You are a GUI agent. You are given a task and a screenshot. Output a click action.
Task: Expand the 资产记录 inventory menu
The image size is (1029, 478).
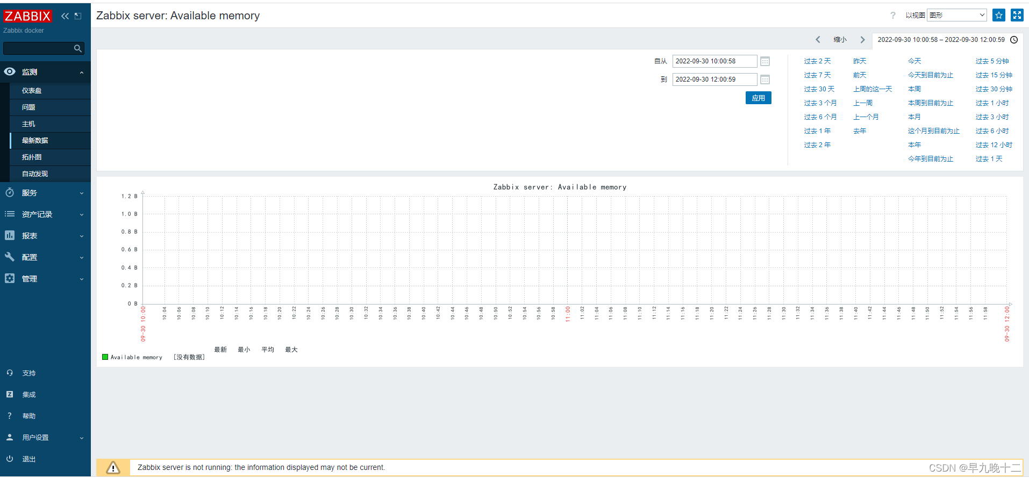tap(45, 214)
